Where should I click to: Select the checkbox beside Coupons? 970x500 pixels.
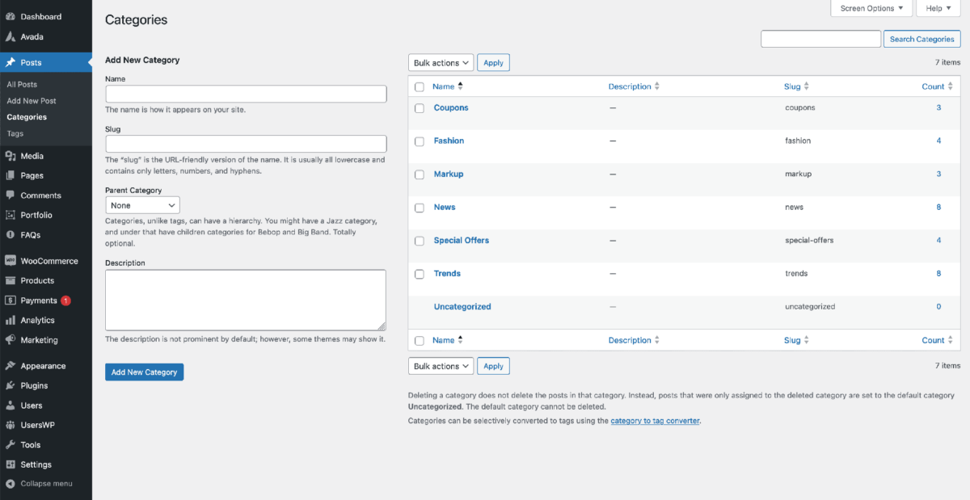coord(420,108)
